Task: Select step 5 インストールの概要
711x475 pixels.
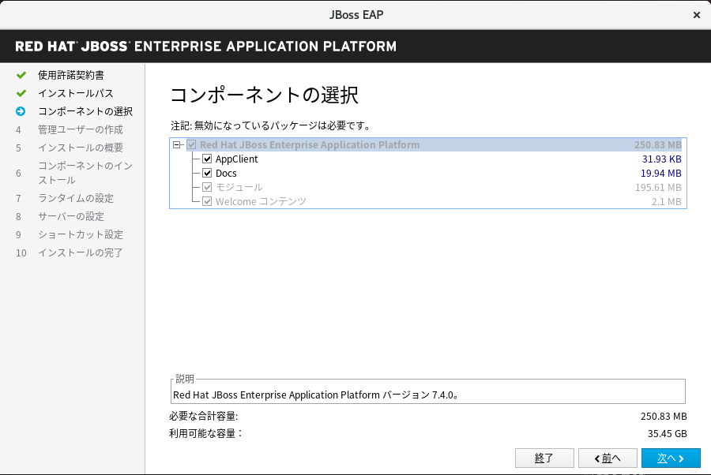Action: tap(81, 148)
